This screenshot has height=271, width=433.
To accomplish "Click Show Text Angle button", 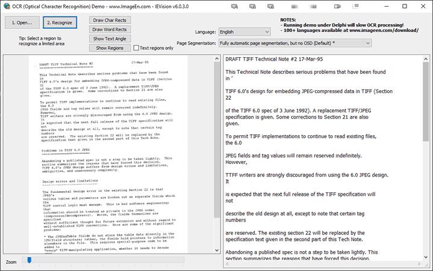I will pos(110,38).
